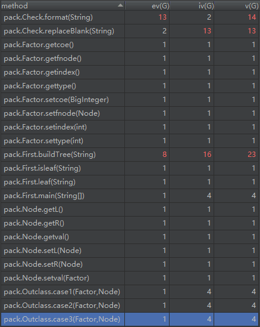Select row pack.Node.setR(Node)
260x327 pixels.
click(130, 264)
